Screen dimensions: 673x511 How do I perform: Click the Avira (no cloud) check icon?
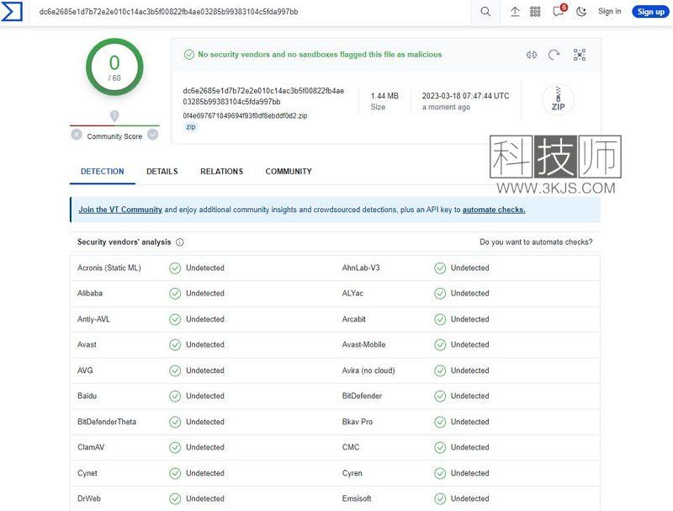tap(440, 370)
